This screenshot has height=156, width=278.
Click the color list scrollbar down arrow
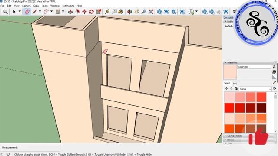coord(275,131)
